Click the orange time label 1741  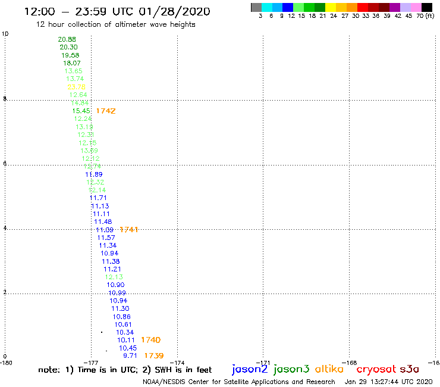129,230
